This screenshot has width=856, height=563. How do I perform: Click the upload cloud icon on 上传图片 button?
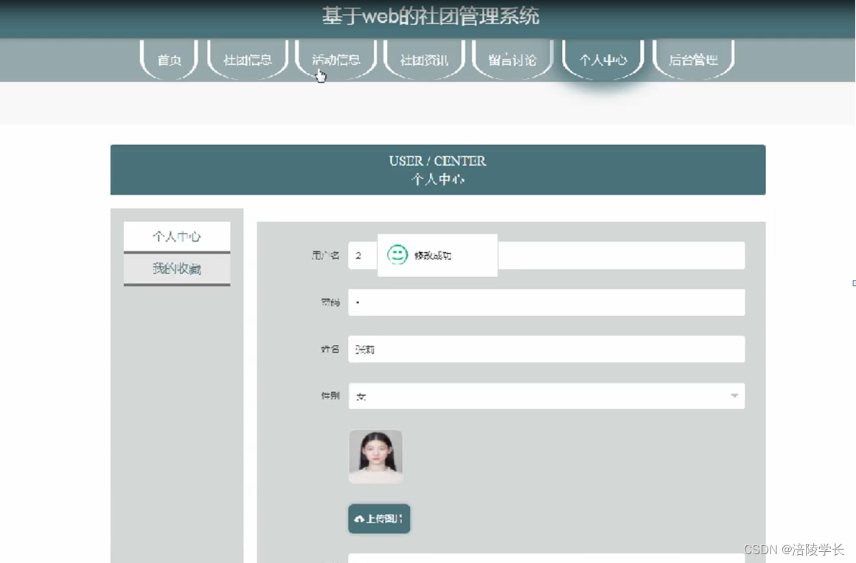tap(361, 518)
